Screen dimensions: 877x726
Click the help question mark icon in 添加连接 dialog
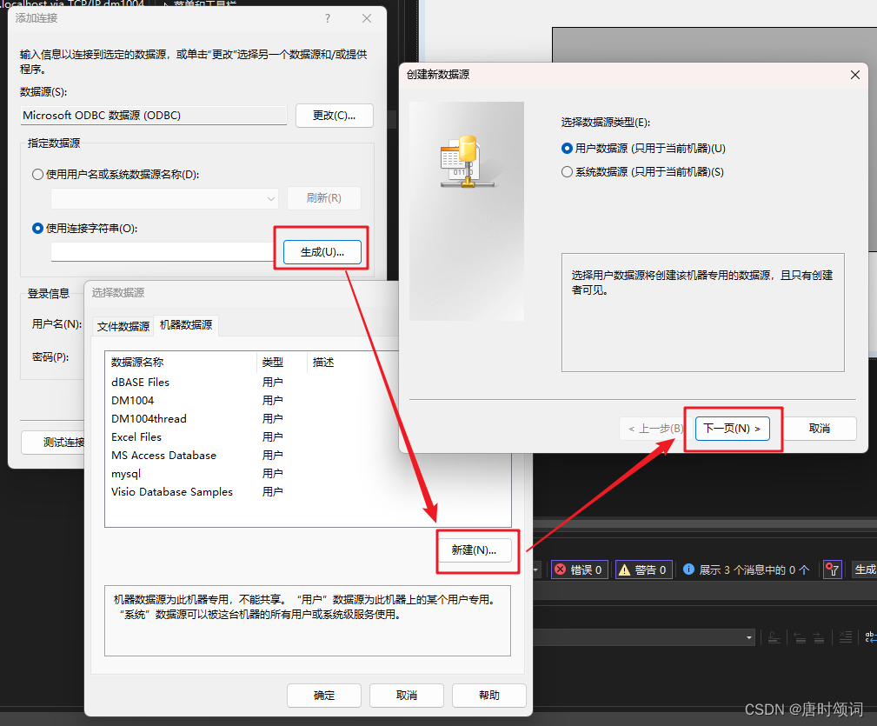pos(328,17)
